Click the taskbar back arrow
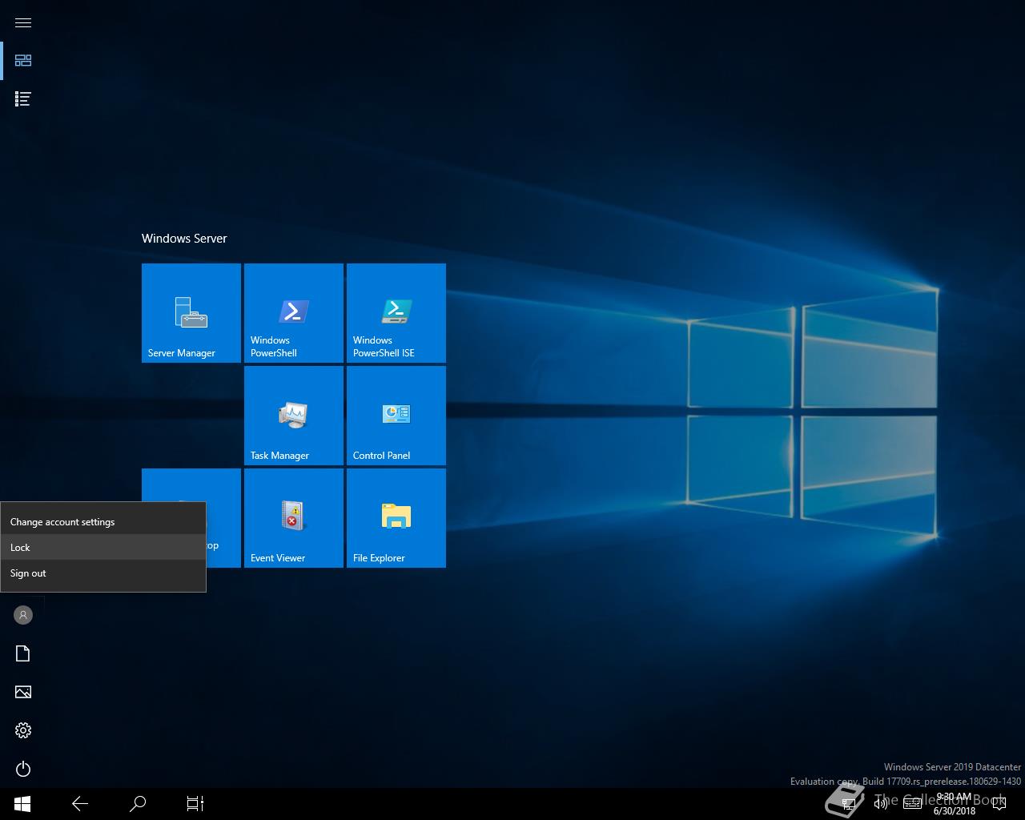Image resolution: width=1025 pixels, height=820 pixels. (80, 803)
